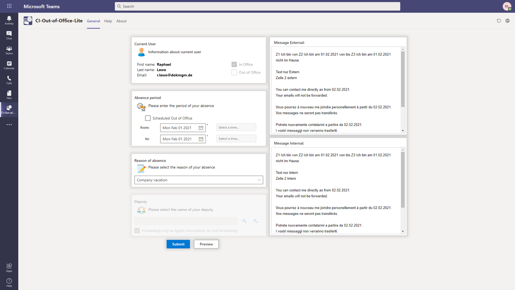Click the reload tab icon
Image resolution: width=515 pixels, height=290 pixels.
(499, 21)
